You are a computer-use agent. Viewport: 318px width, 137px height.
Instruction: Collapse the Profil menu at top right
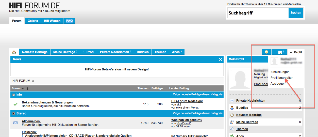[296, 52]
